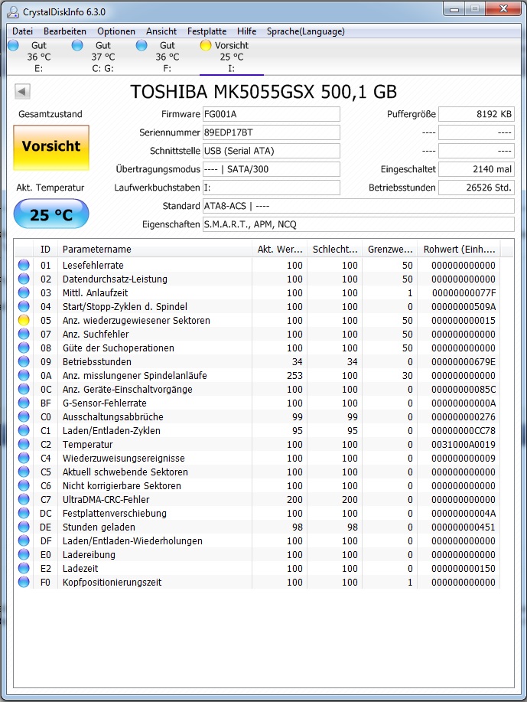Click the status icon for Ladezeit
Screen dimensions: 527x702
pyautogui.click(x=24, y=568)
